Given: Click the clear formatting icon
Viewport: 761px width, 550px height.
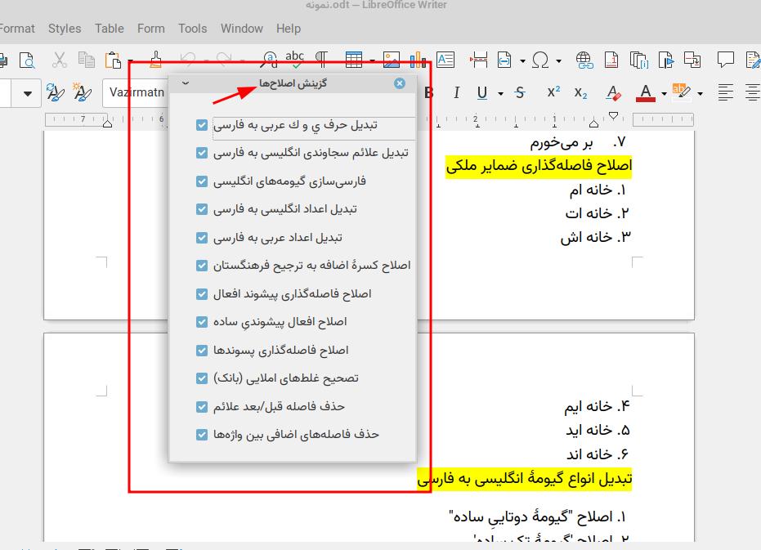Looking at the screenshot, I should coord(612,92).
